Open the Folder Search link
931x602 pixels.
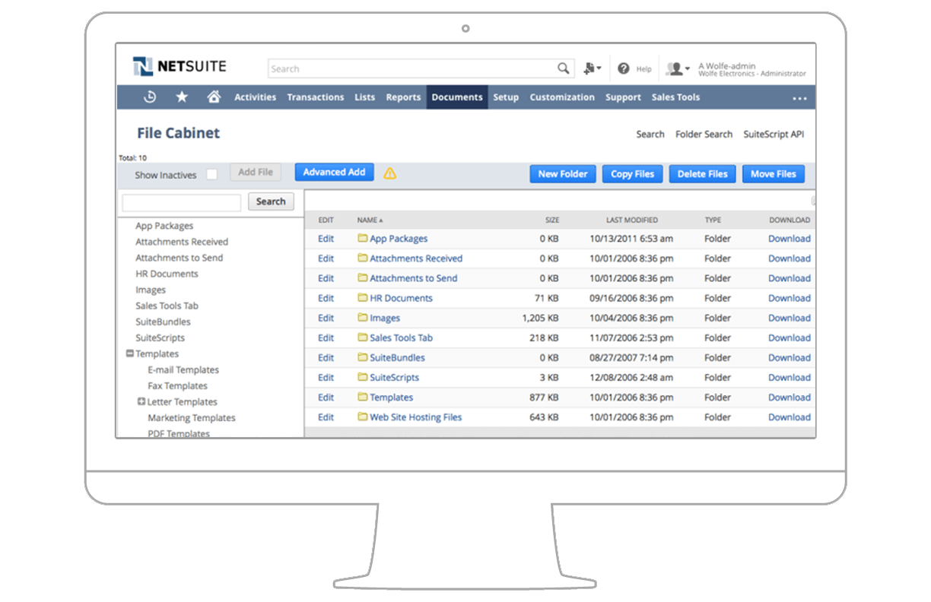[x=704, y=135]
